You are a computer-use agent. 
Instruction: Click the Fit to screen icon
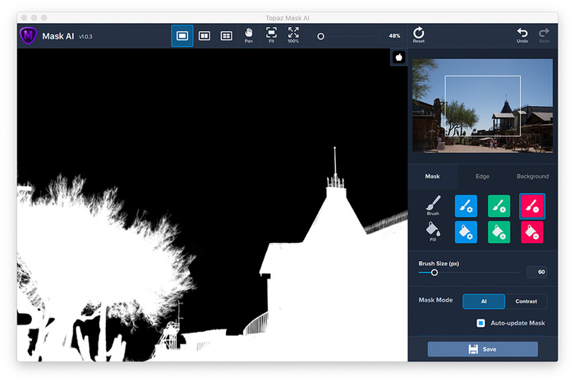tap(271, 35)
